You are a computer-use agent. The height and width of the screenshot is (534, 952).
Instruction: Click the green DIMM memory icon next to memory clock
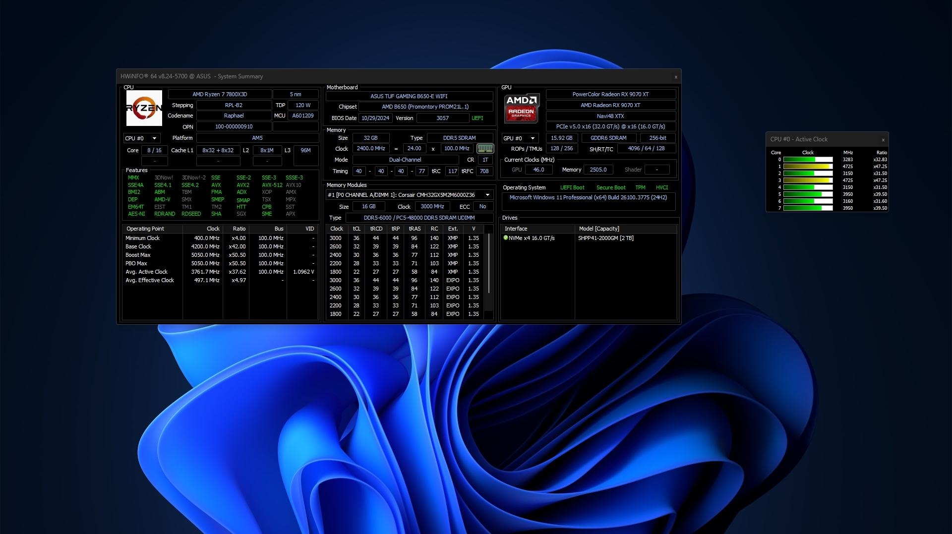(484, 148)
